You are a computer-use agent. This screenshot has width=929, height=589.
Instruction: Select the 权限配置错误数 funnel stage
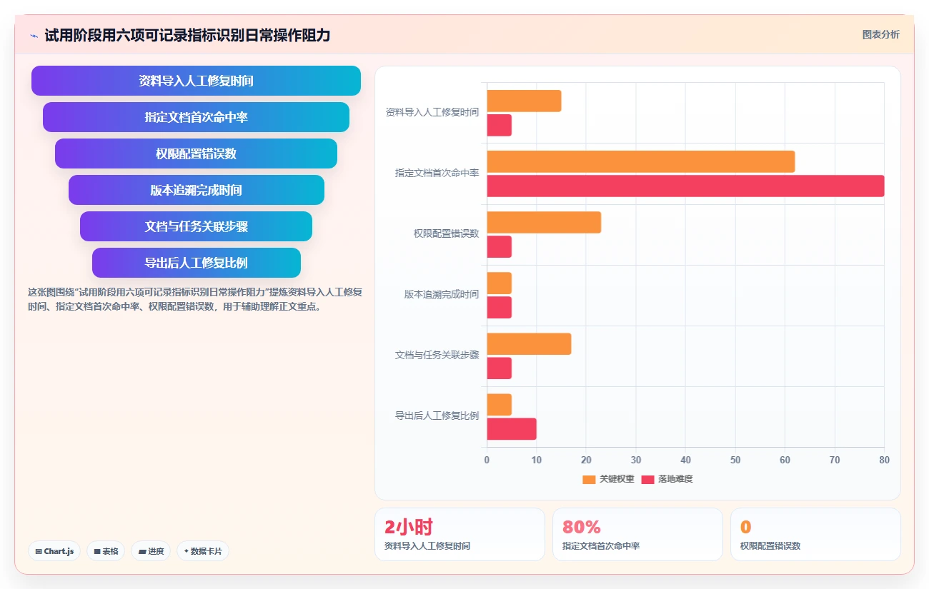(196, 153)
